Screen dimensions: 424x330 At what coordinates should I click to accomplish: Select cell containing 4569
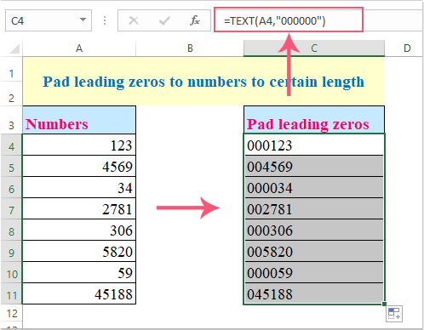[79, 166]
